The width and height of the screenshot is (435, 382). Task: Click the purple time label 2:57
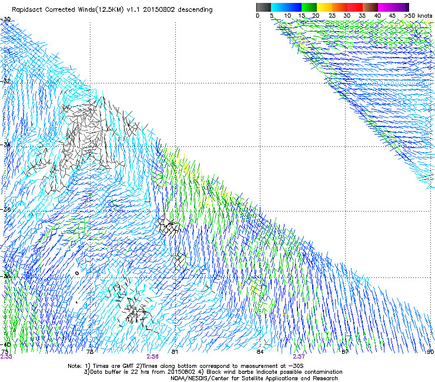[x=299, y=357]
